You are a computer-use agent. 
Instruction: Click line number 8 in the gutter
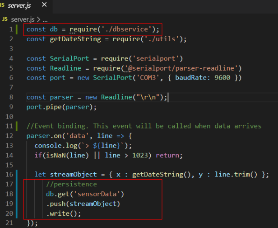tap(11, 97)
